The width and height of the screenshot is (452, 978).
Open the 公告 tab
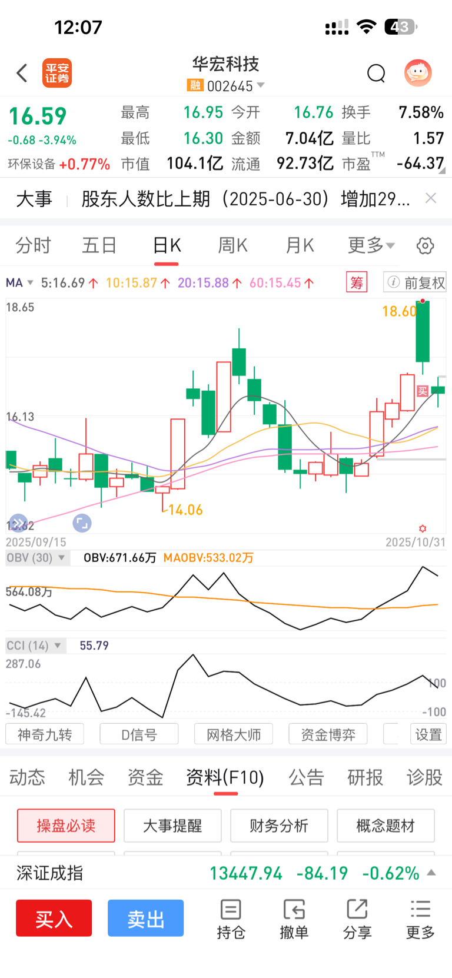click(306, 777)
